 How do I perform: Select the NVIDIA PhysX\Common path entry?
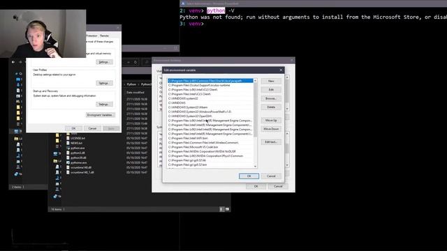click(210, 156)
